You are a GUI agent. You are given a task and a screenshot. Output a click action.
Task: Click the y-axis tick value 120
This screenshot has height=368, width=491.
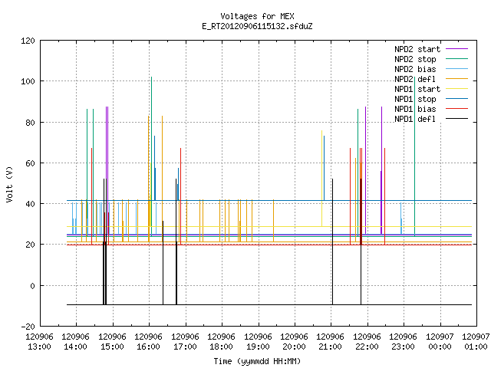tap(28, 41)
